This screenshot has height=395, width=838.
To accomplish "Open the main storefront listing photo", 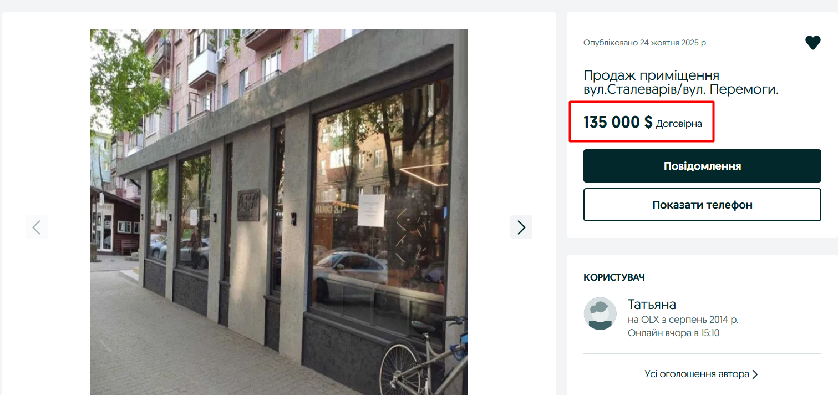I will 279,212.
